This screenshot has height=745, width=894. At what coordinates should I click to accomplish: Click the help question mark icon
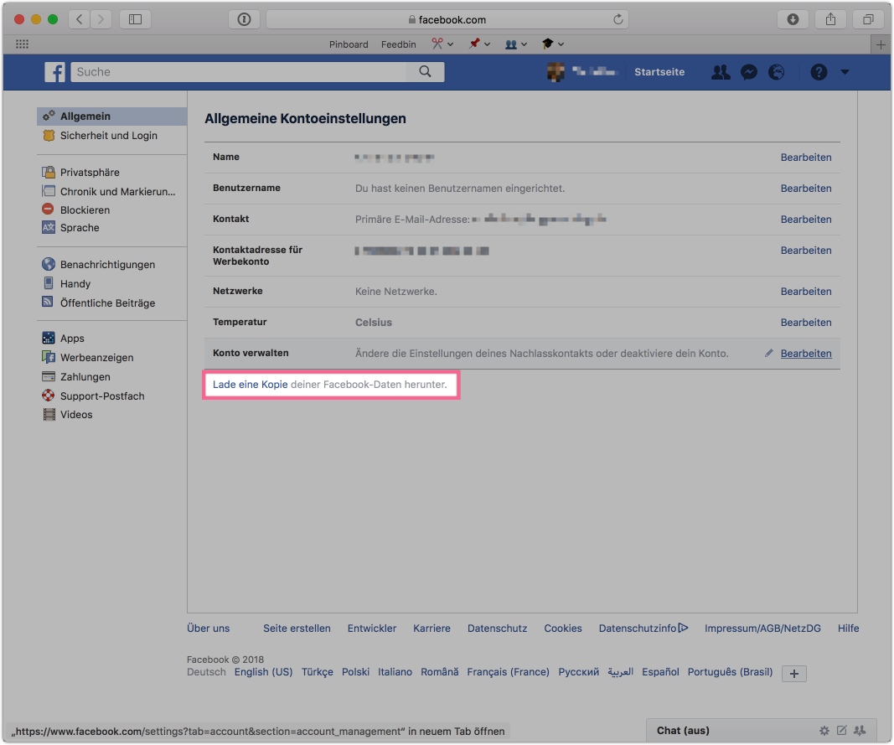(819, 72)
